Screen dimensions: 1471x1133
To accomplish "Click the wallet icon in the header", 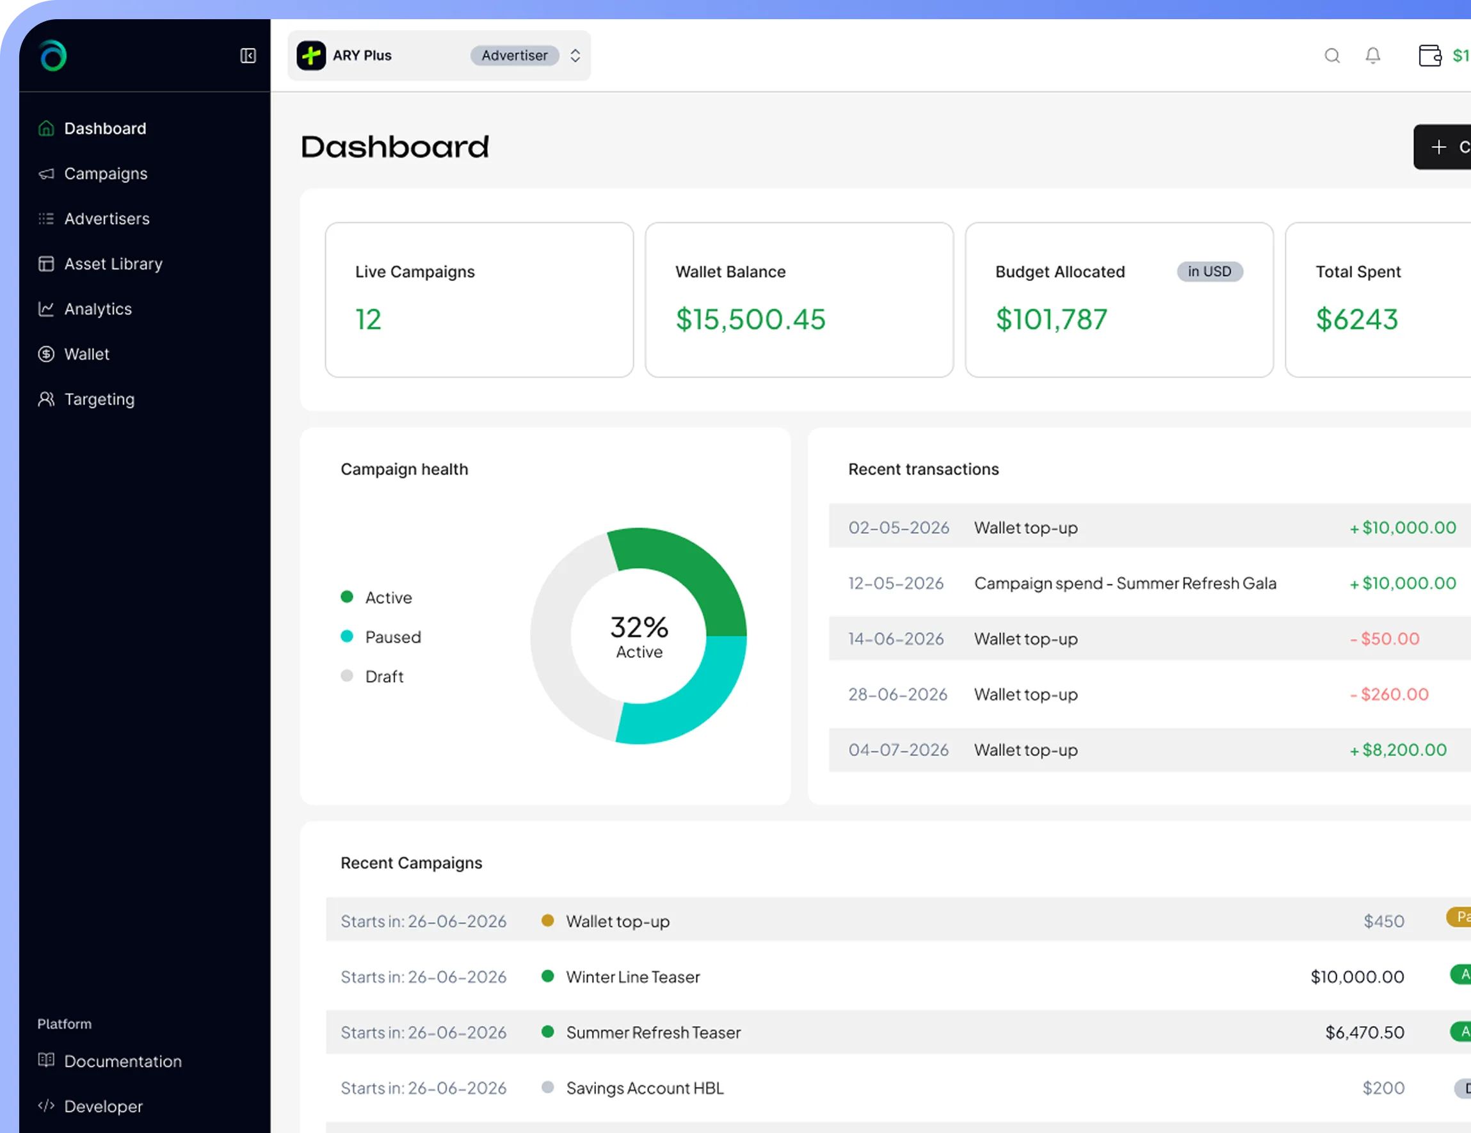I will (1429, 55).
